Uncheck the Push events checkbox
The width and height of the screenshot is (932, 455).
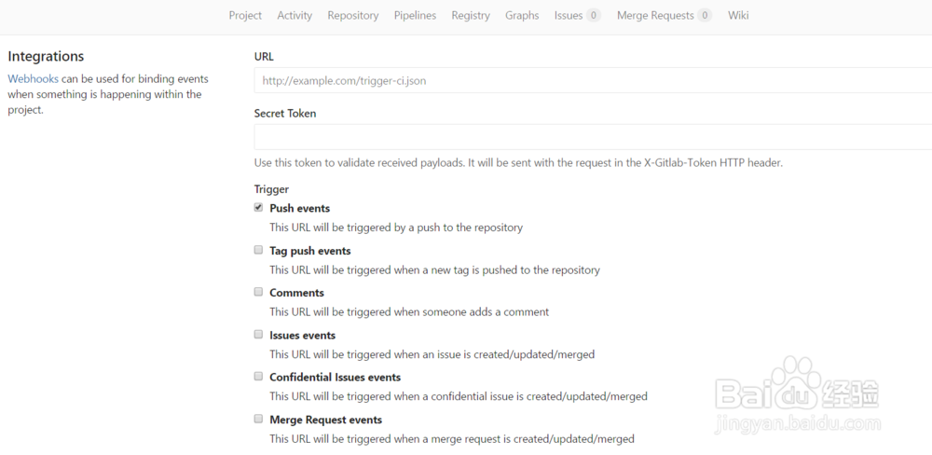coord(259,208)
